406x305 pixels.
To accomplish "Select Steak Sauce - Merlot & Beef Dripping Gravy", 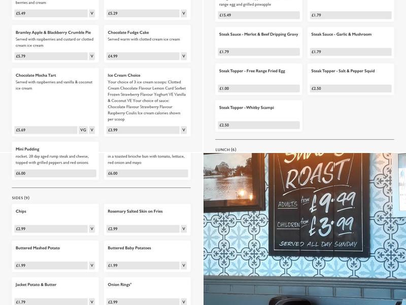I will tap(258, 35).
